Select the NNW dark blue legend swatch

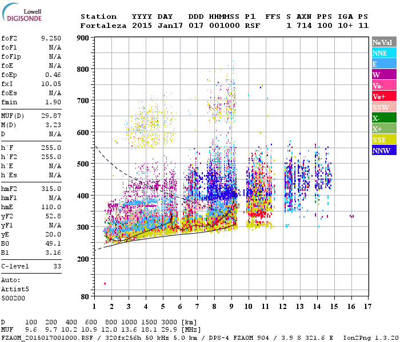click(x=384, y=150)
